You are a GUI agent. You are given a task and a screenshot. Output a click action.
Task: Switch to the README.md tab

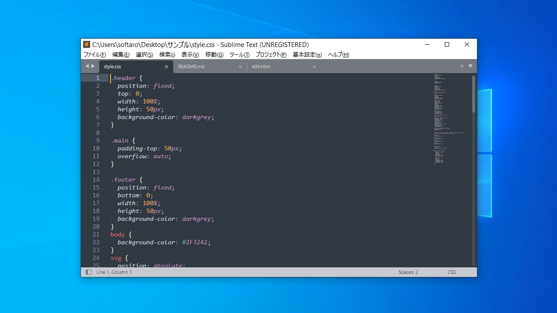[210, 67]
